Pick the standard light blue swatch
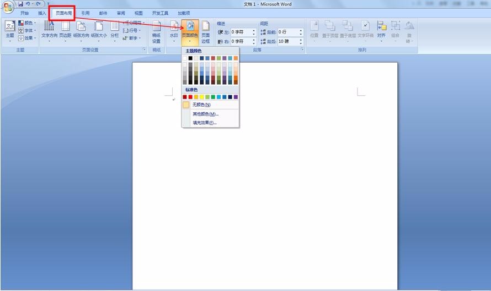491x291 pixels. (x=218, y=97)
